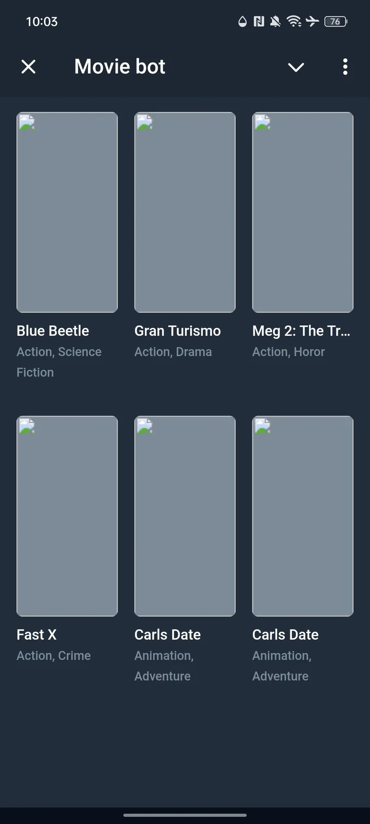Viewport: 370px width, 824px height.
Task: Tap the broken image icon on Gran Turismo poster
Action: 145,123
